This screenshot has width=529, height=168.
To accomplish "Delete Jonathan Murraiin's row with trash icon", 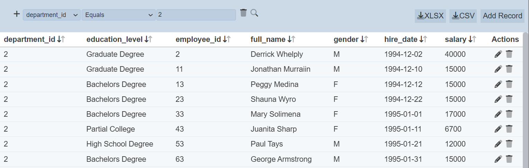I will pyautogui.click(x=509, y=69).
